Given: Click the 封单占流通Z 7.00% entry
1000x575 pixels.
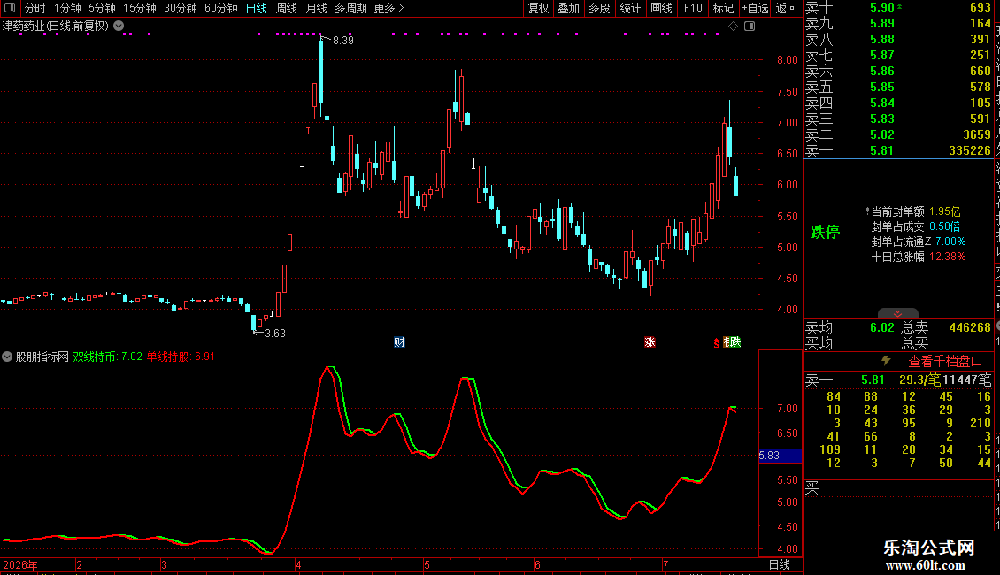Looking at the screenshot, I should 919,241.
